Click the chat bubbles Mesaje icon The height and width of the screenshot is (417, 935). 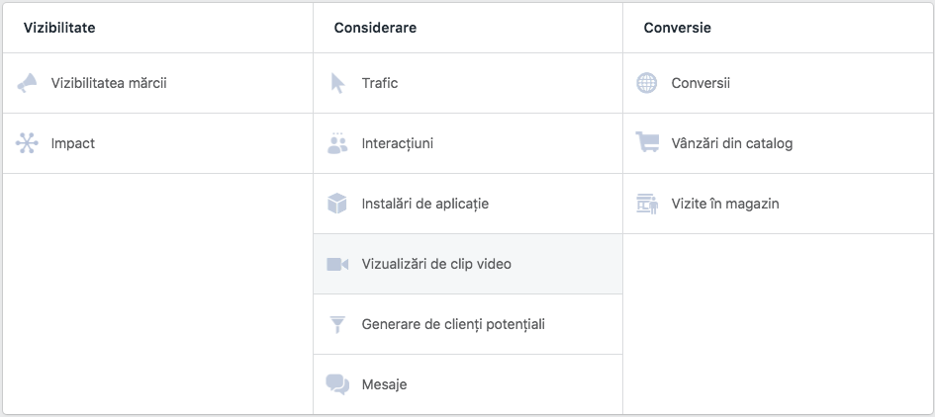point(337,384)
